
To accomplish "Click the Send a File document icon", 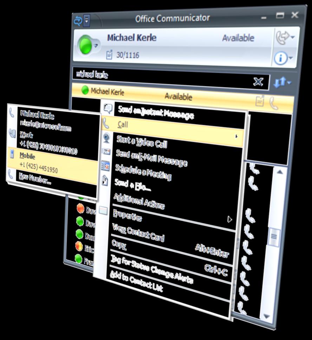I will tap(105, 181).
